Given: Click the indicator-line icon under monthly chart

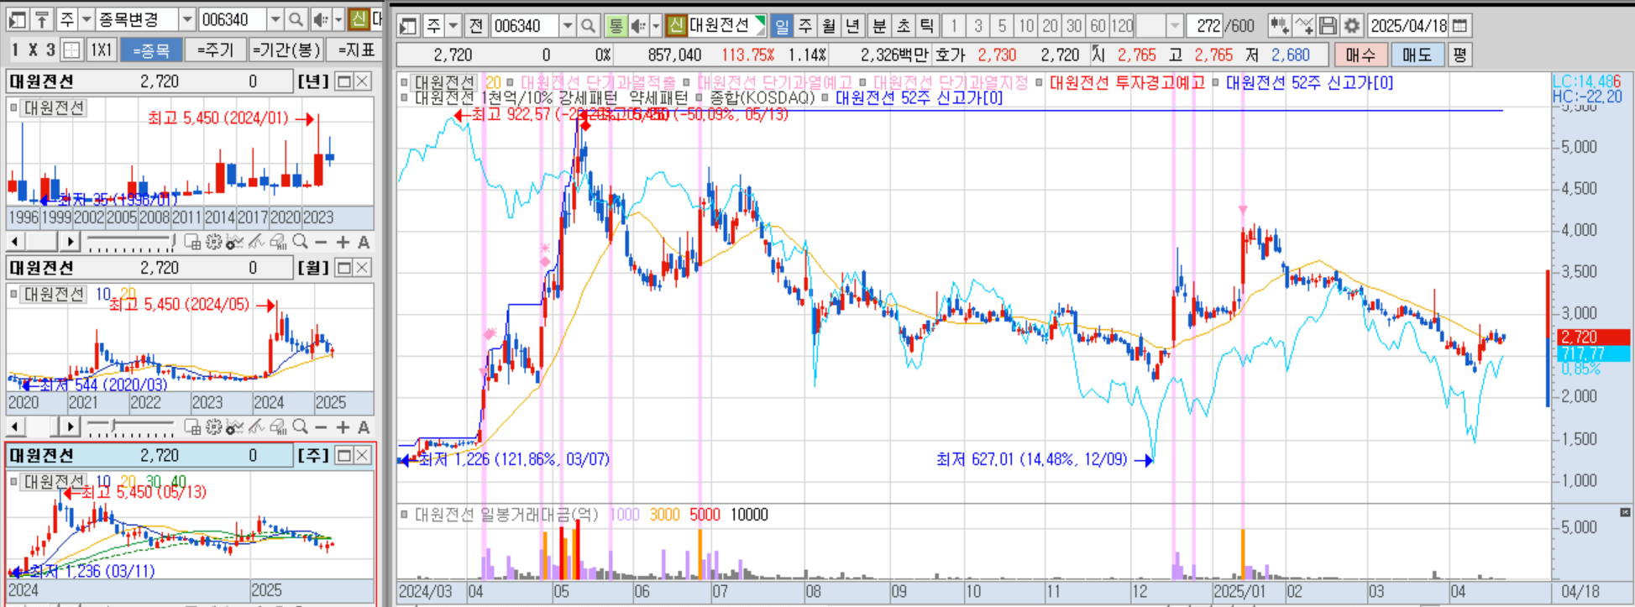Looking at the screenshot, I should (x=234, y=427).
